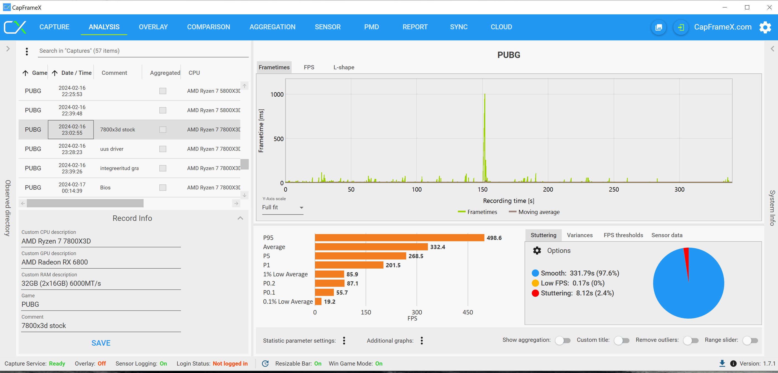Viewport: 778px width, 373px height.
Task: Turn on the Range slider toggle
Action: (751, 340)
